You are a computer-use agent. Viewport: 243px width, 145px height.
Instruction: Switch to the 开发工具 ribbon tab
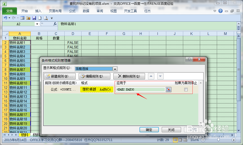click(130, 11)
